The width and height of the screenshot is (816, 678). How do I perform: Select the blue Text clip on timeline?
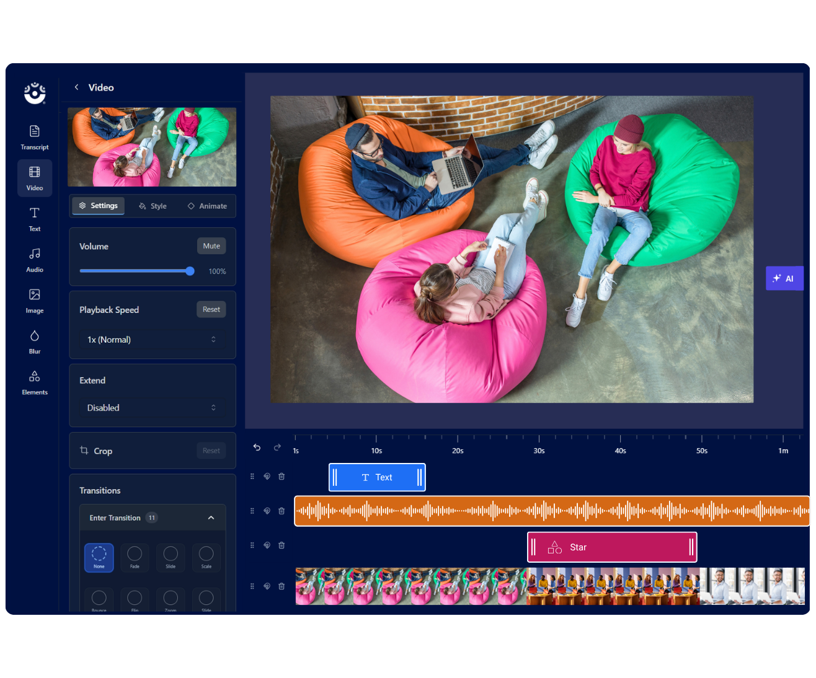pos(377,477)
